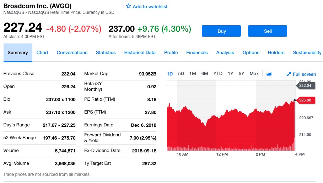This screenshot has width=323, height=183.
Task: Select the 1D chart range
Action: coord(170,74)
